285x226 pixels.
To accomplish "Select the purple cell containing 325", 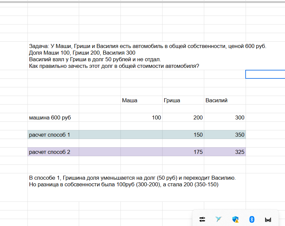I will [x=225, y=152].
